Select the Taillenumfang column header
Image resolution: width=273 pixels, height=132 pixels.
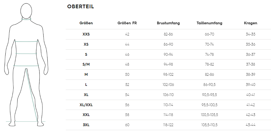209,23
